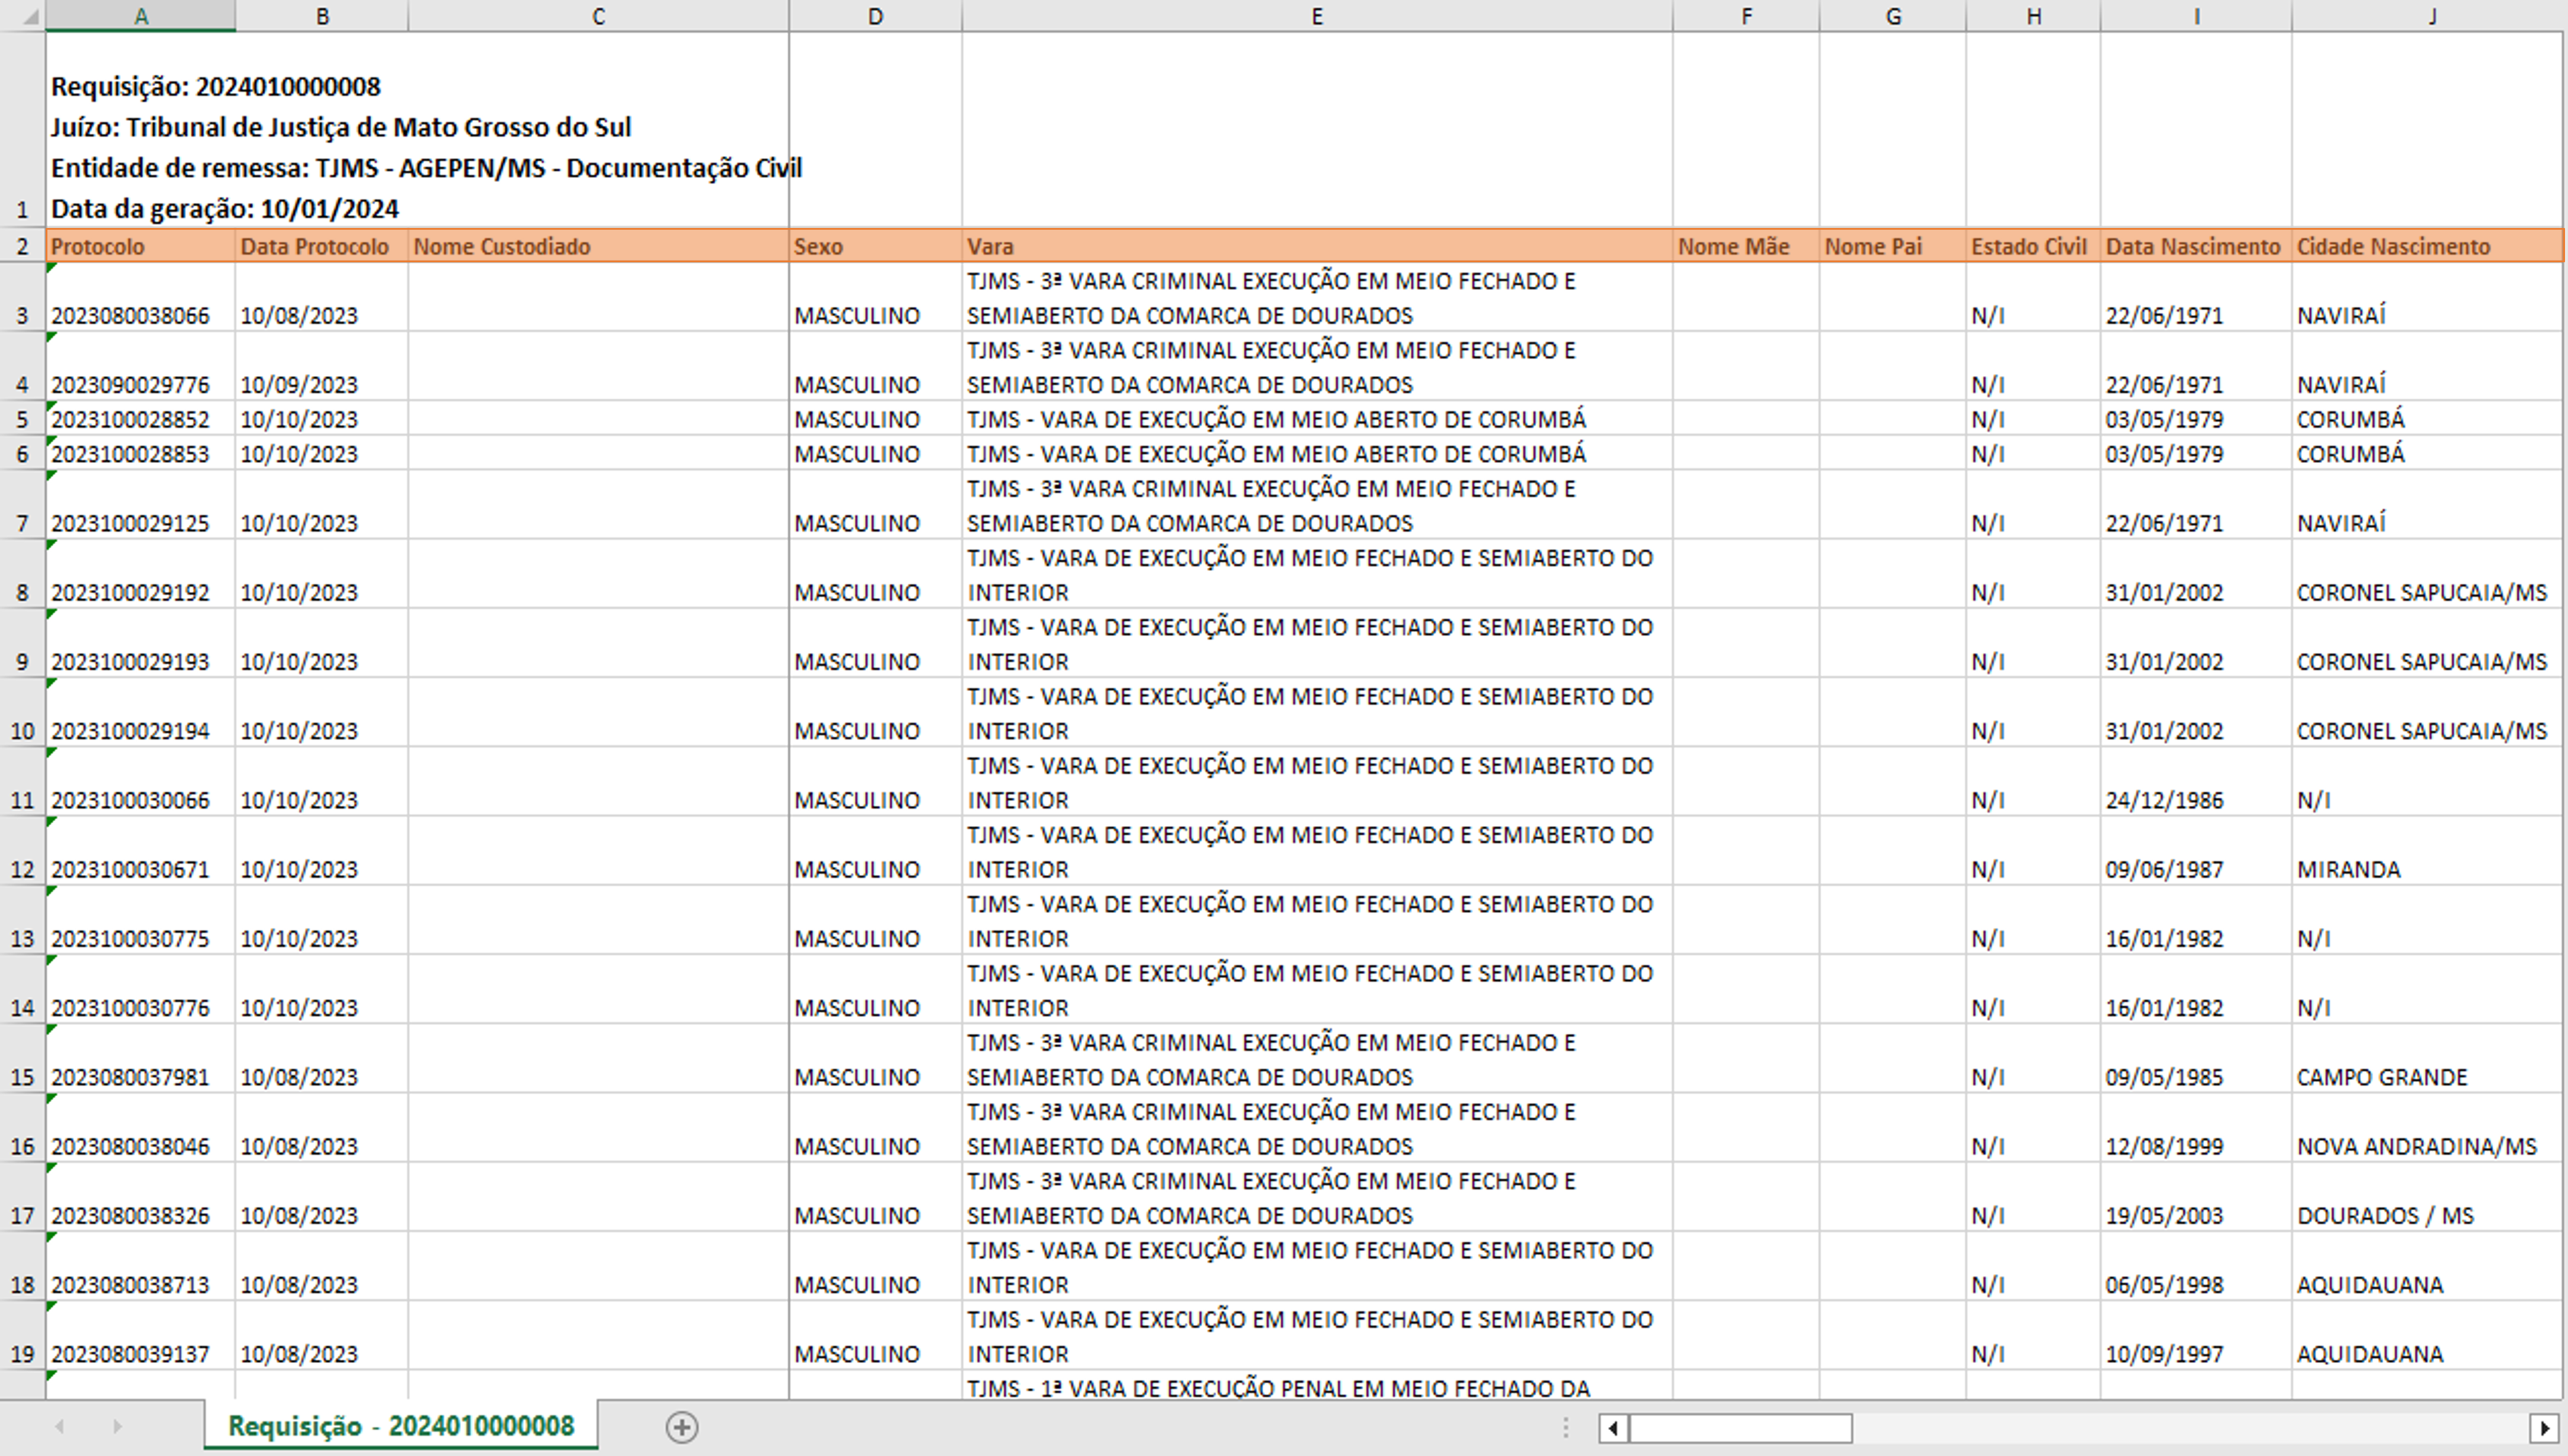The width and height of the screenshot is (2568, 1456).
Task: Select the cell with protocol 2023100029192
Action: pos(141,574)
